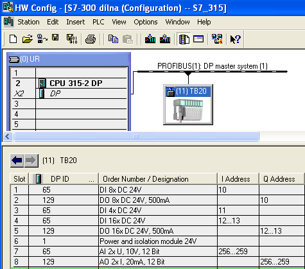Open the Insert menu
The image size is (305, 269).
click(x=75, y=22)
